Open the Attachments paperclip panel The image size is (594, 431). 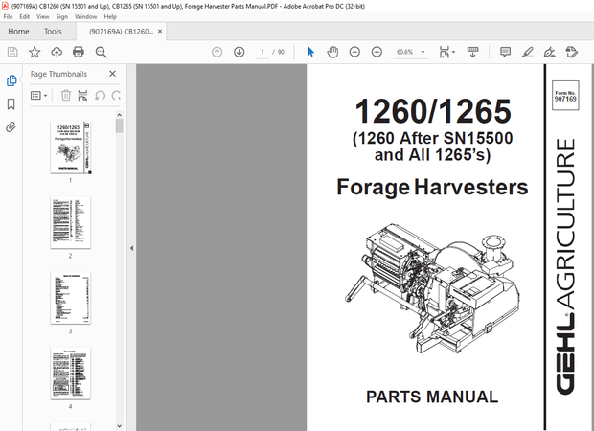click(x=11, y=126)
